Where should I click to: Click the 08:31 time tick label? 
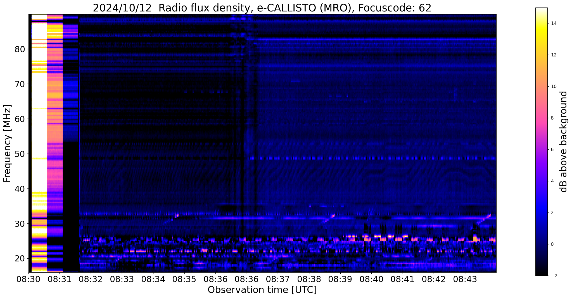tap(60, 279)
